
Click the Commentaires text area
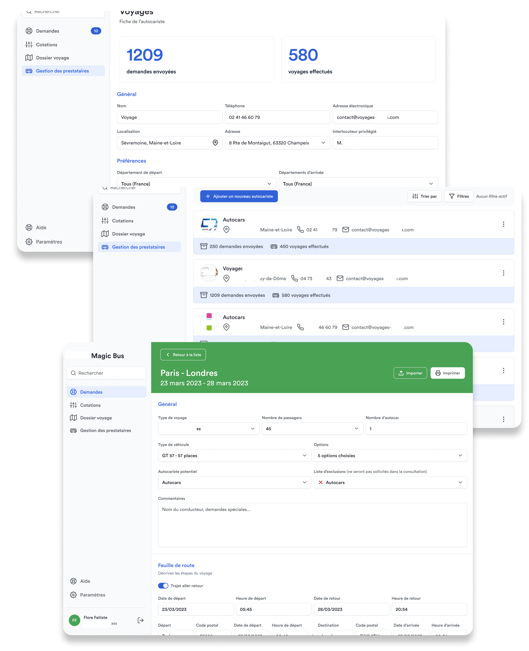(312, 525)
